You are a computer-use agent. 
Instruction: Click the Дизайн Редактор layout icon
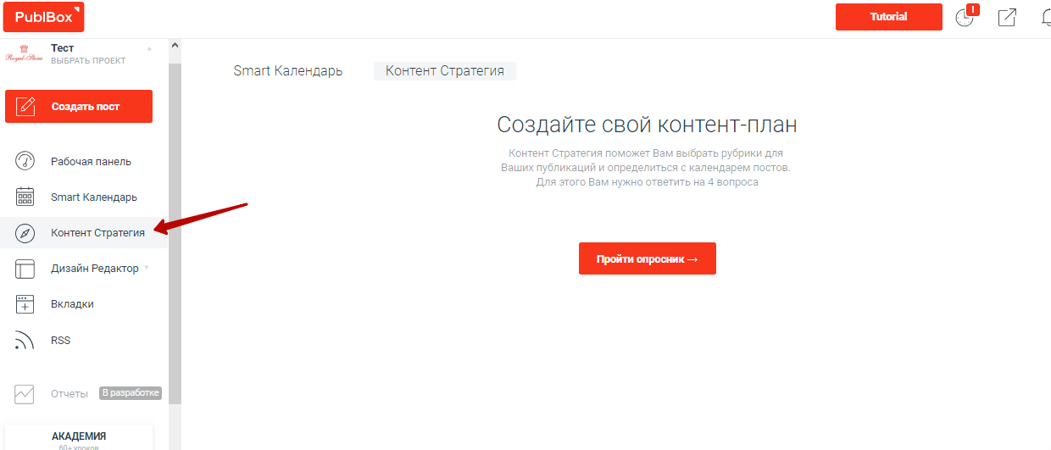[x=25, y=269]
